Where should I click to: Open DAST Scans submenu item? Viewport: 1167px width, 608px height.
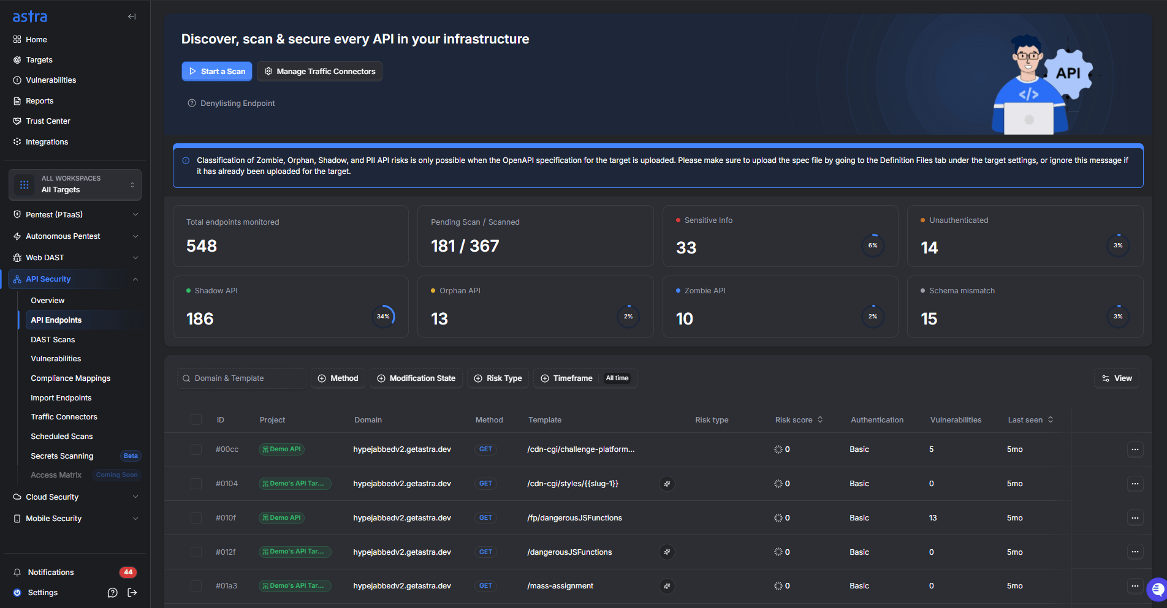pyautogui.click(x=53, y=340)
